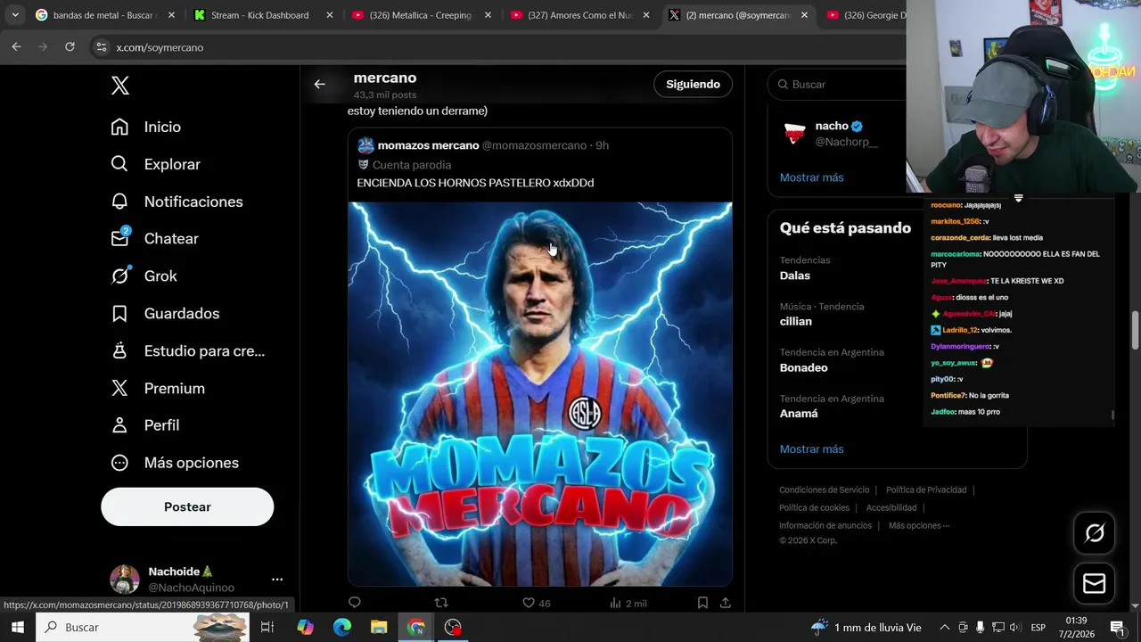
Task: Go to Perfil page
Action: click(x=144, y=425)
